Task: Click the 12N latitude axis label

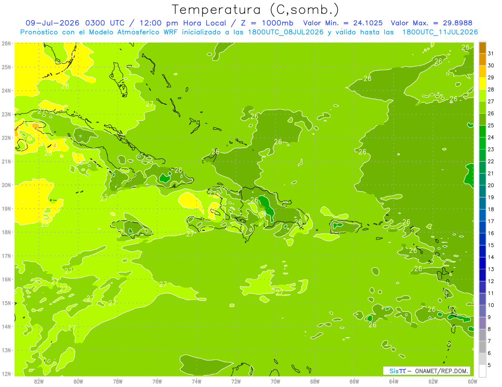Action: tap(6, 374)
